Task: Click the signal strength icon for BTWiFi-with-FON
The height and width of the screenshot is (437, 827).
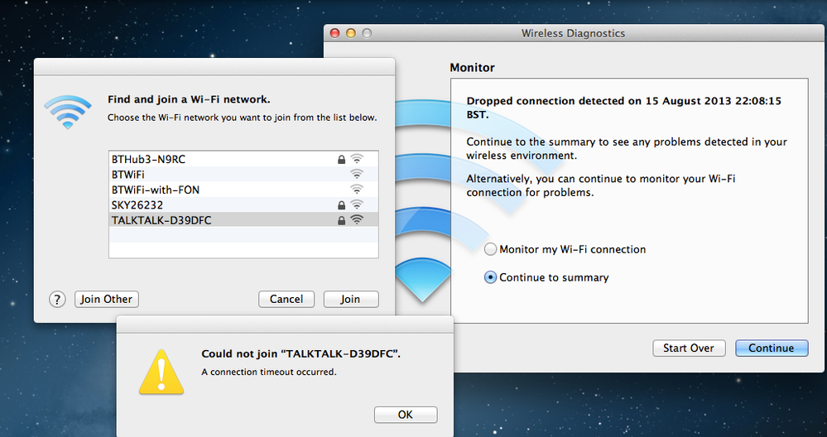Action: point(357,190)
